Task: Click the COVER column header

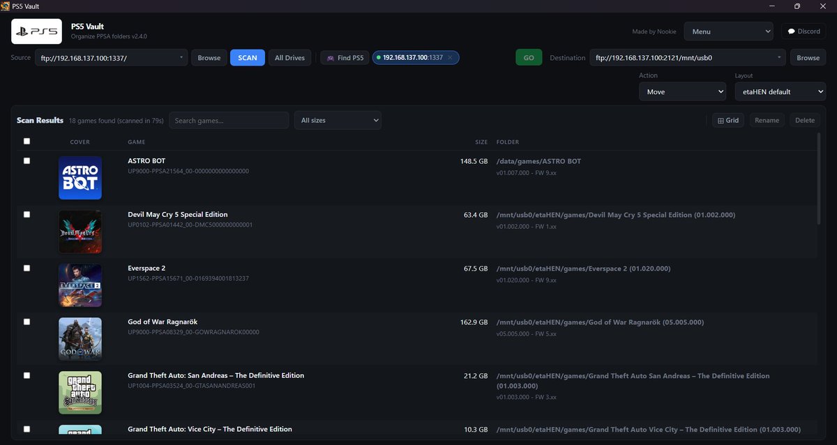Action: [80, 142]
